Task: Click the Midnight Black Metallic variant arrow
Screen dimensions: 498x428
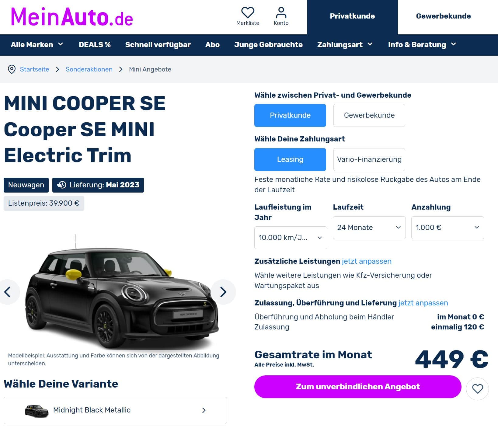Action: tap(204, 410)
